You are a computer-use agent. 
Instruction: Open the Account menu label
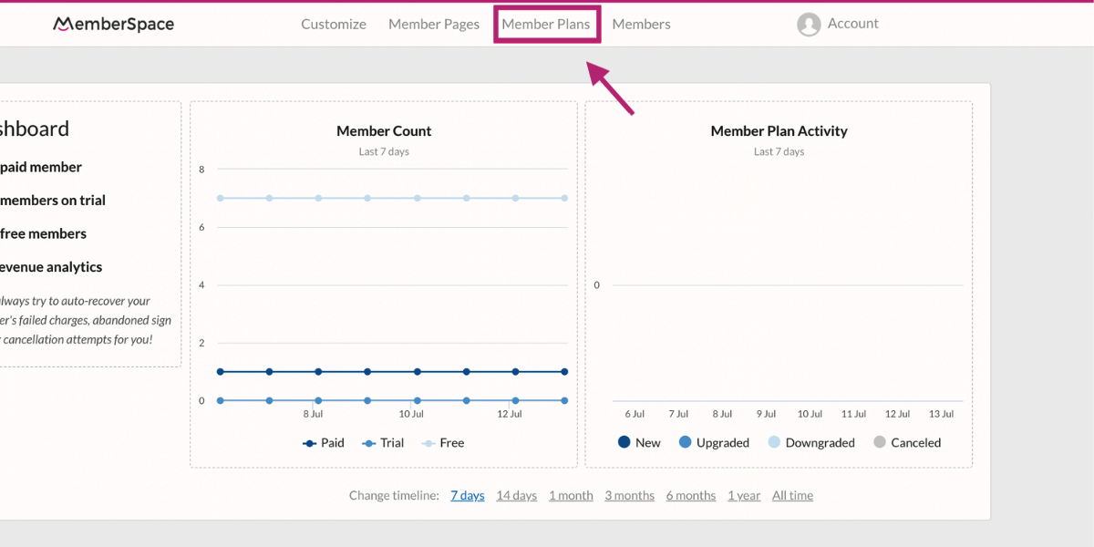[853, 24]
